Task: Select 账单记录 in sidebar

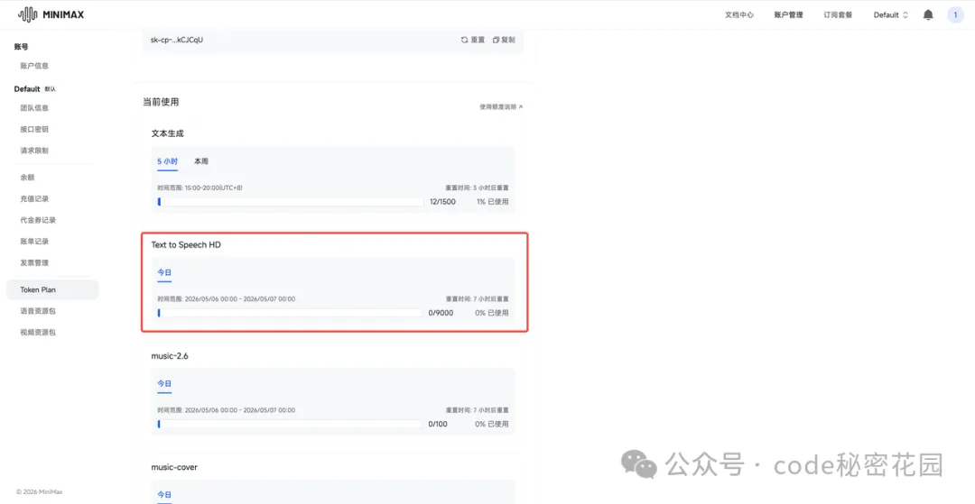Action: (34, 242)
